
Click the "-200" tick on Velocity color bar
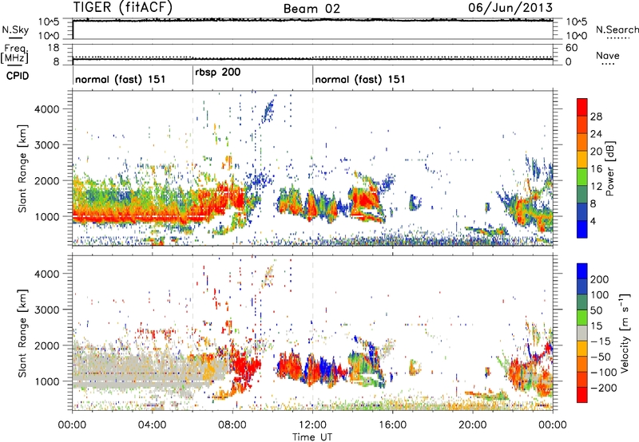tap(604, 388)
